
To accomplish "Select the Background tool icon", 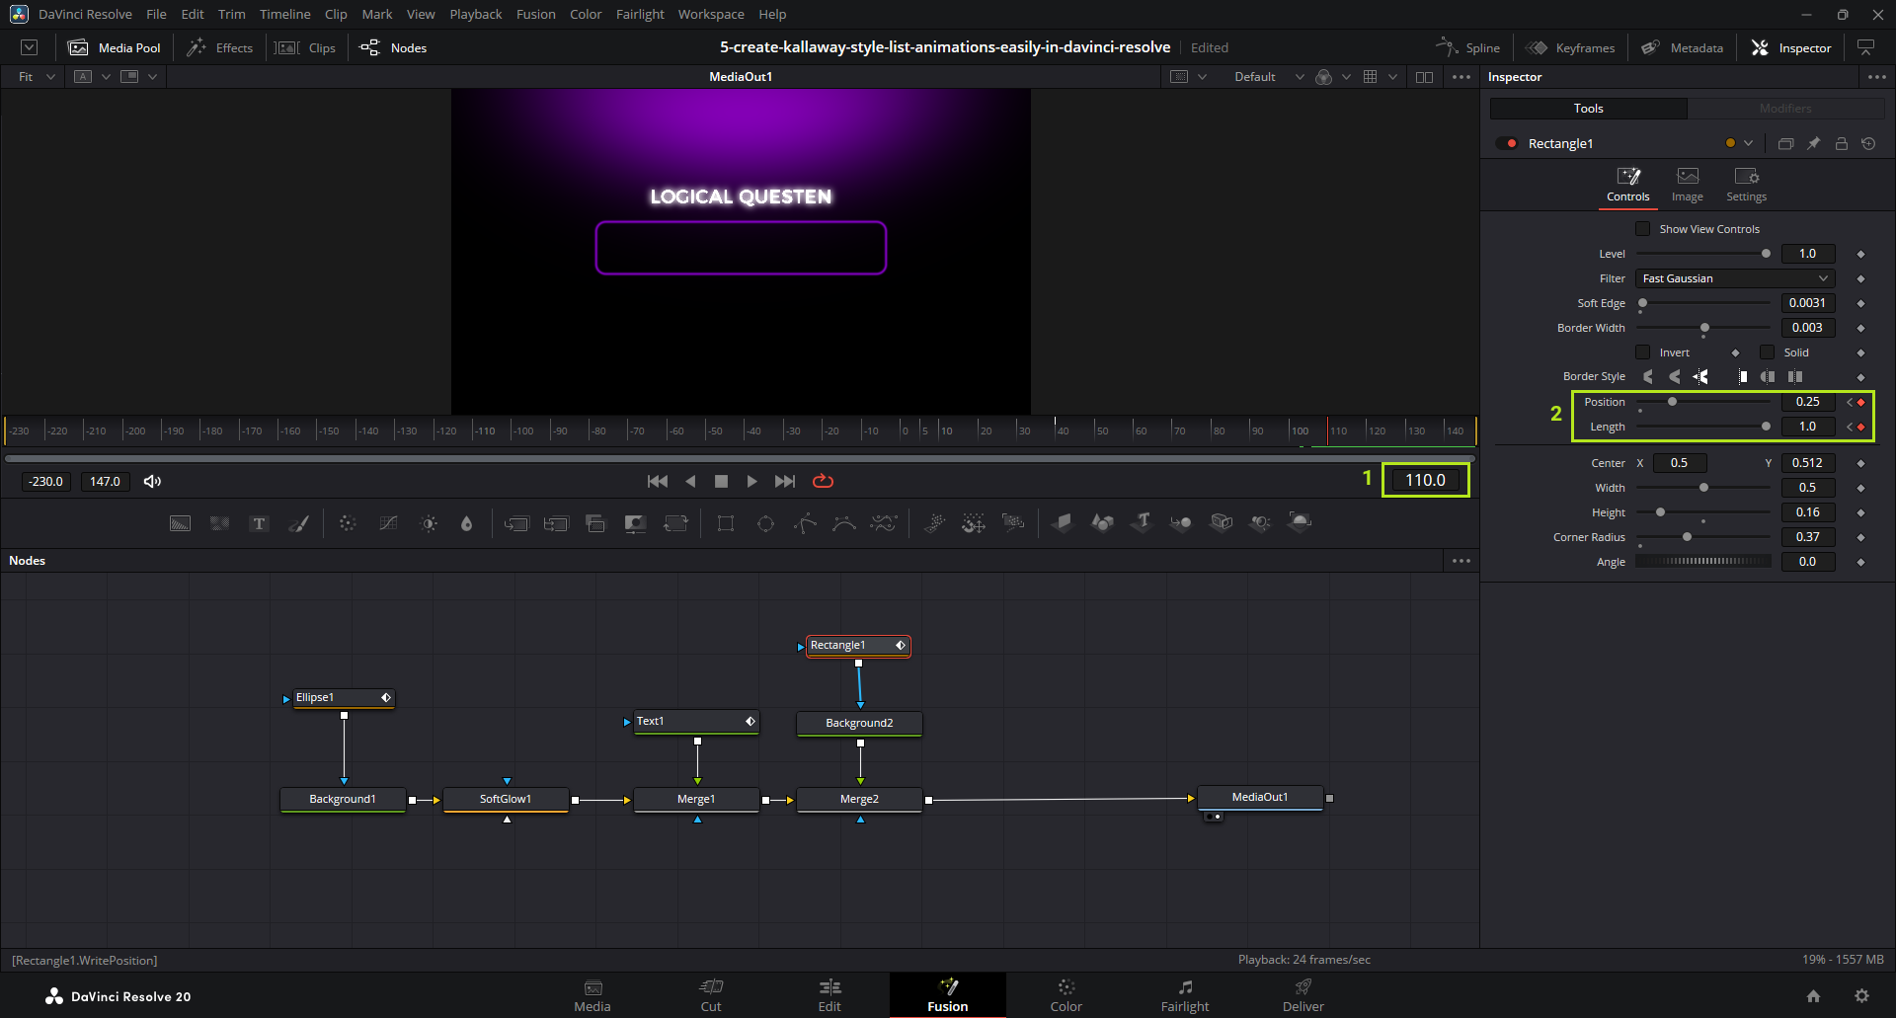I will (x=180, y=523).
